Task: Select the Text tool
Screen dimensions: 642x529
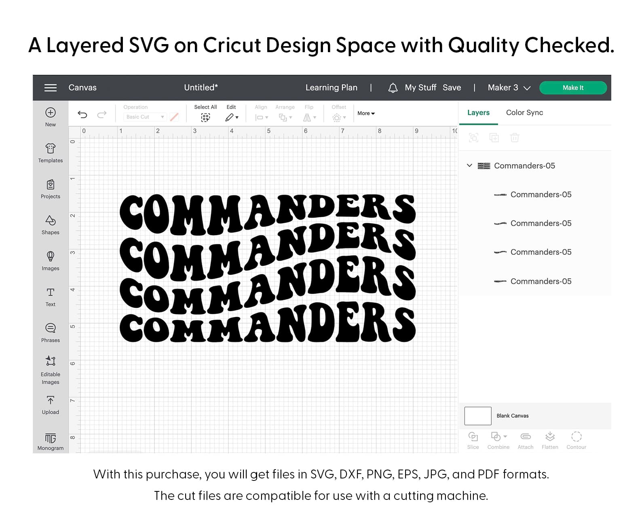Action: pyautogui.click(x=51, y=292)
